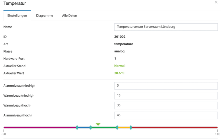Click the green 20.6 °C current value
221x139 pixels.
coord(119,73)
